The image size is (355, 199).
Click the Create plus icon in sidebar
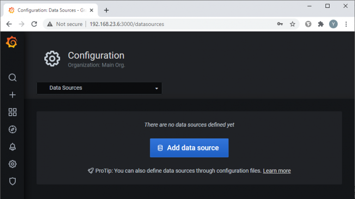[x=12, y=95]
